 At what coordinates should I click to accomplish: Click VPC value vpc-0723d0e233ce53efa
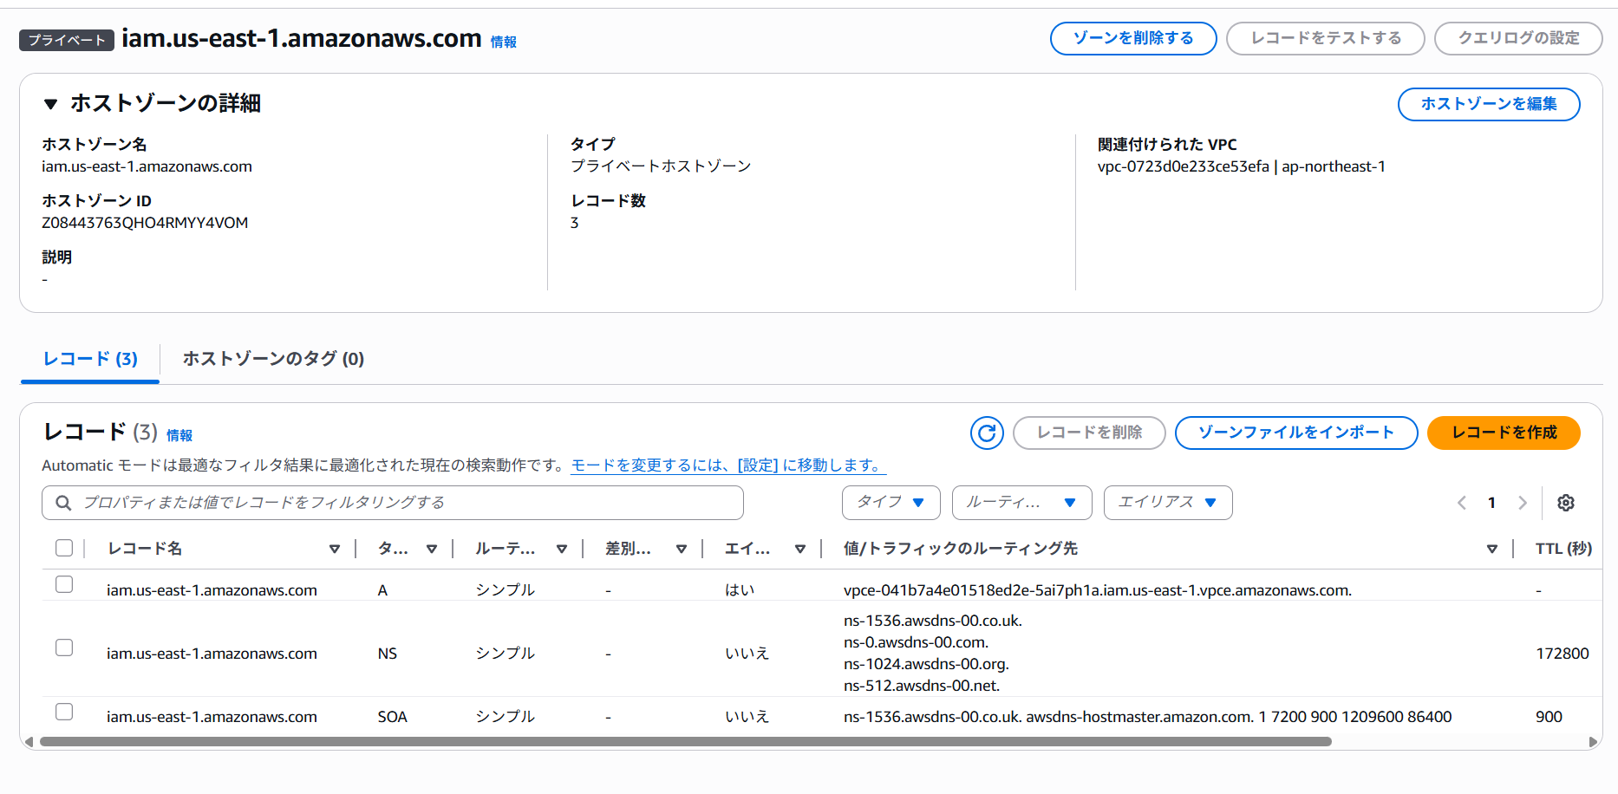pos(1184,166)
